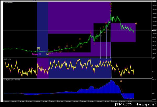Click the 2221.00 price axis label
The height and width of the screenshot is (107, 157).
pos(154,6)
